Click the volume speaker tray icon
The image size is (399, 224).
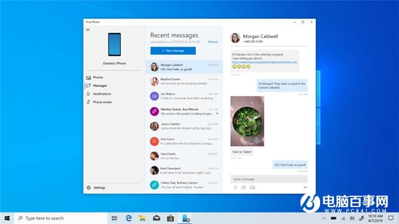pyautogui.click(x=352, y=218)
